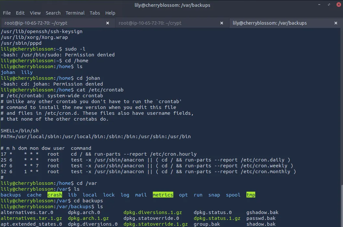
Task: Minimize the terminal window
Action: point(320,5)
